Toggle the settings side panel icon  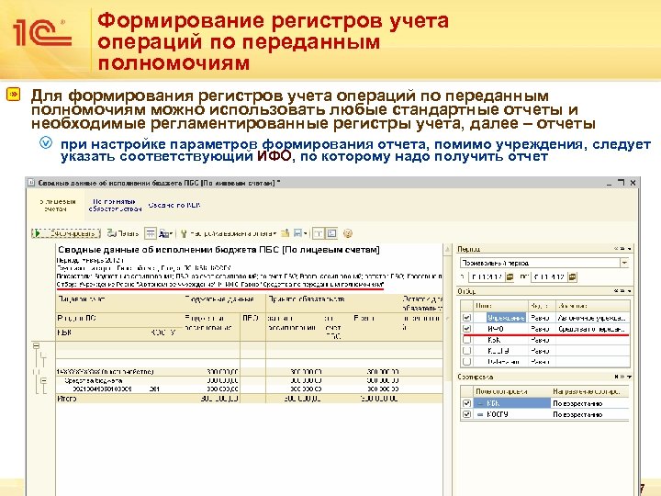(x=332, y=233)
